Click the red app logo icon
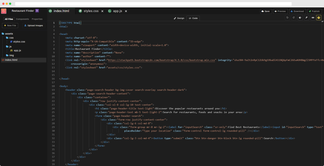Viewport: 324px width, 166px height. [4, 11]
